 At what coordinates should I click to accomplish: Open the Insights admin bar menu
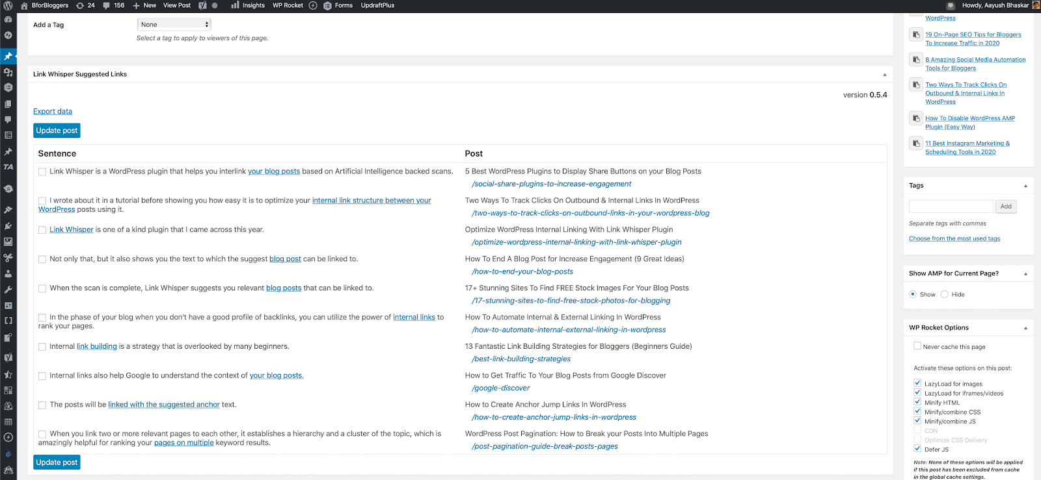click(x=248, y=5)
